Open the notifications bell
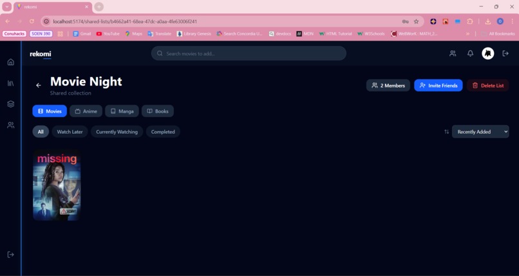The width and height of the screenshot is (519, 276). click(470, 53)
